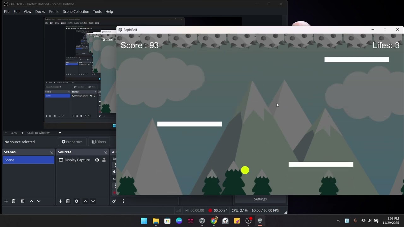The image size is (404, 227).
Task: Open advanced audio properties gears icon
Action: click(x=114, y=201)
